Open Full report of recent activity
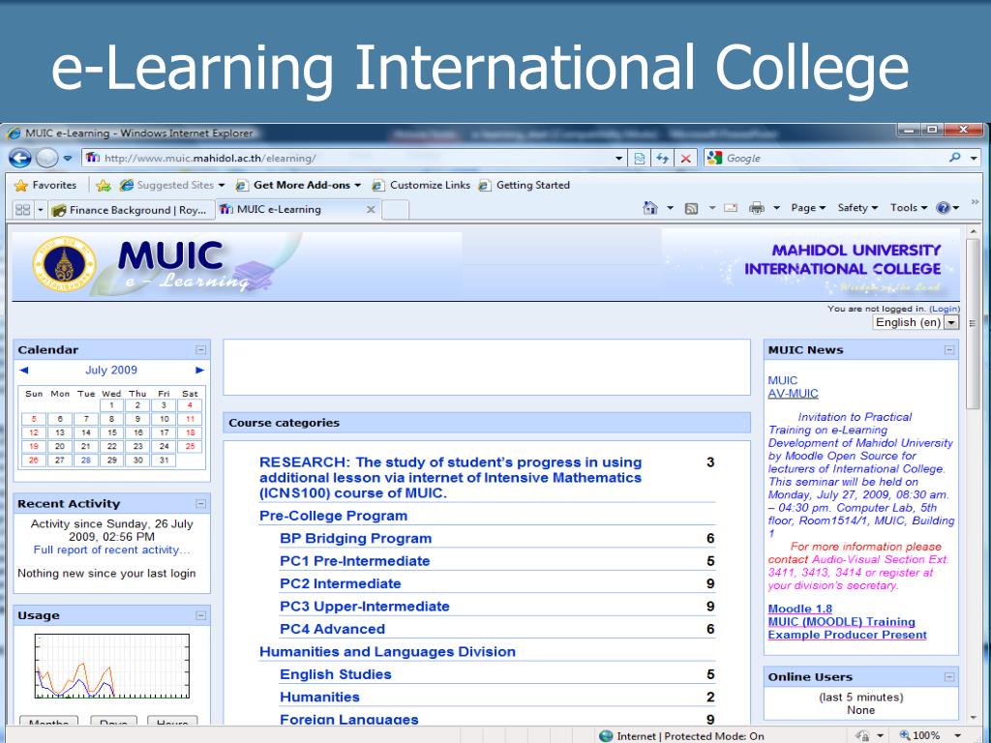991x743 pixels. pos(112,550)
